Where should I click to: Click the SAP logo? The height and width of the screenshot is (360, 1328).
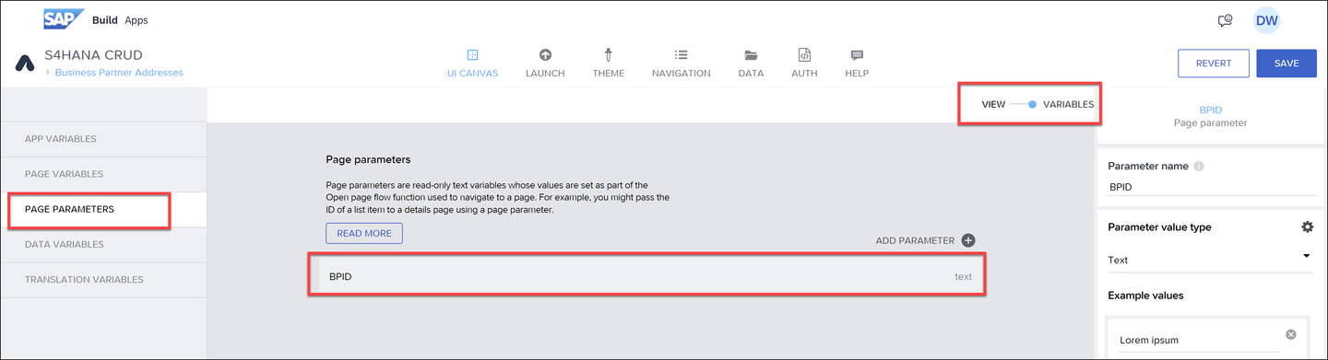coord(64,19)
